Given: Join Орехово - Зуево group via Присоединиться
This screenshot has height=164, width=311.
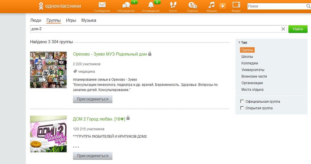Looking at the screenshot, I should pyautogui.click(x=93, y=99).
